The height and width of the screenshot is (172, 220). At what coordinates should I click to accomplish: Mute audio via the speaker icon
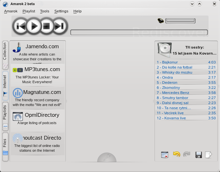click(x=161, y=21)
